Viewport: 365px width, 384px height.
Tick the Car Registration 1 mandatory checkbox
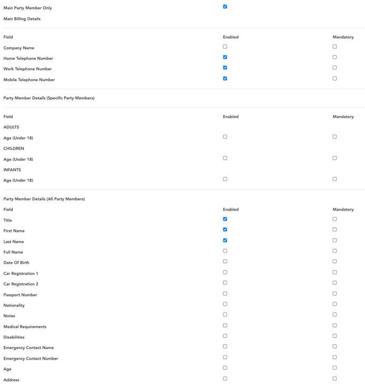[x=335, y=272]
